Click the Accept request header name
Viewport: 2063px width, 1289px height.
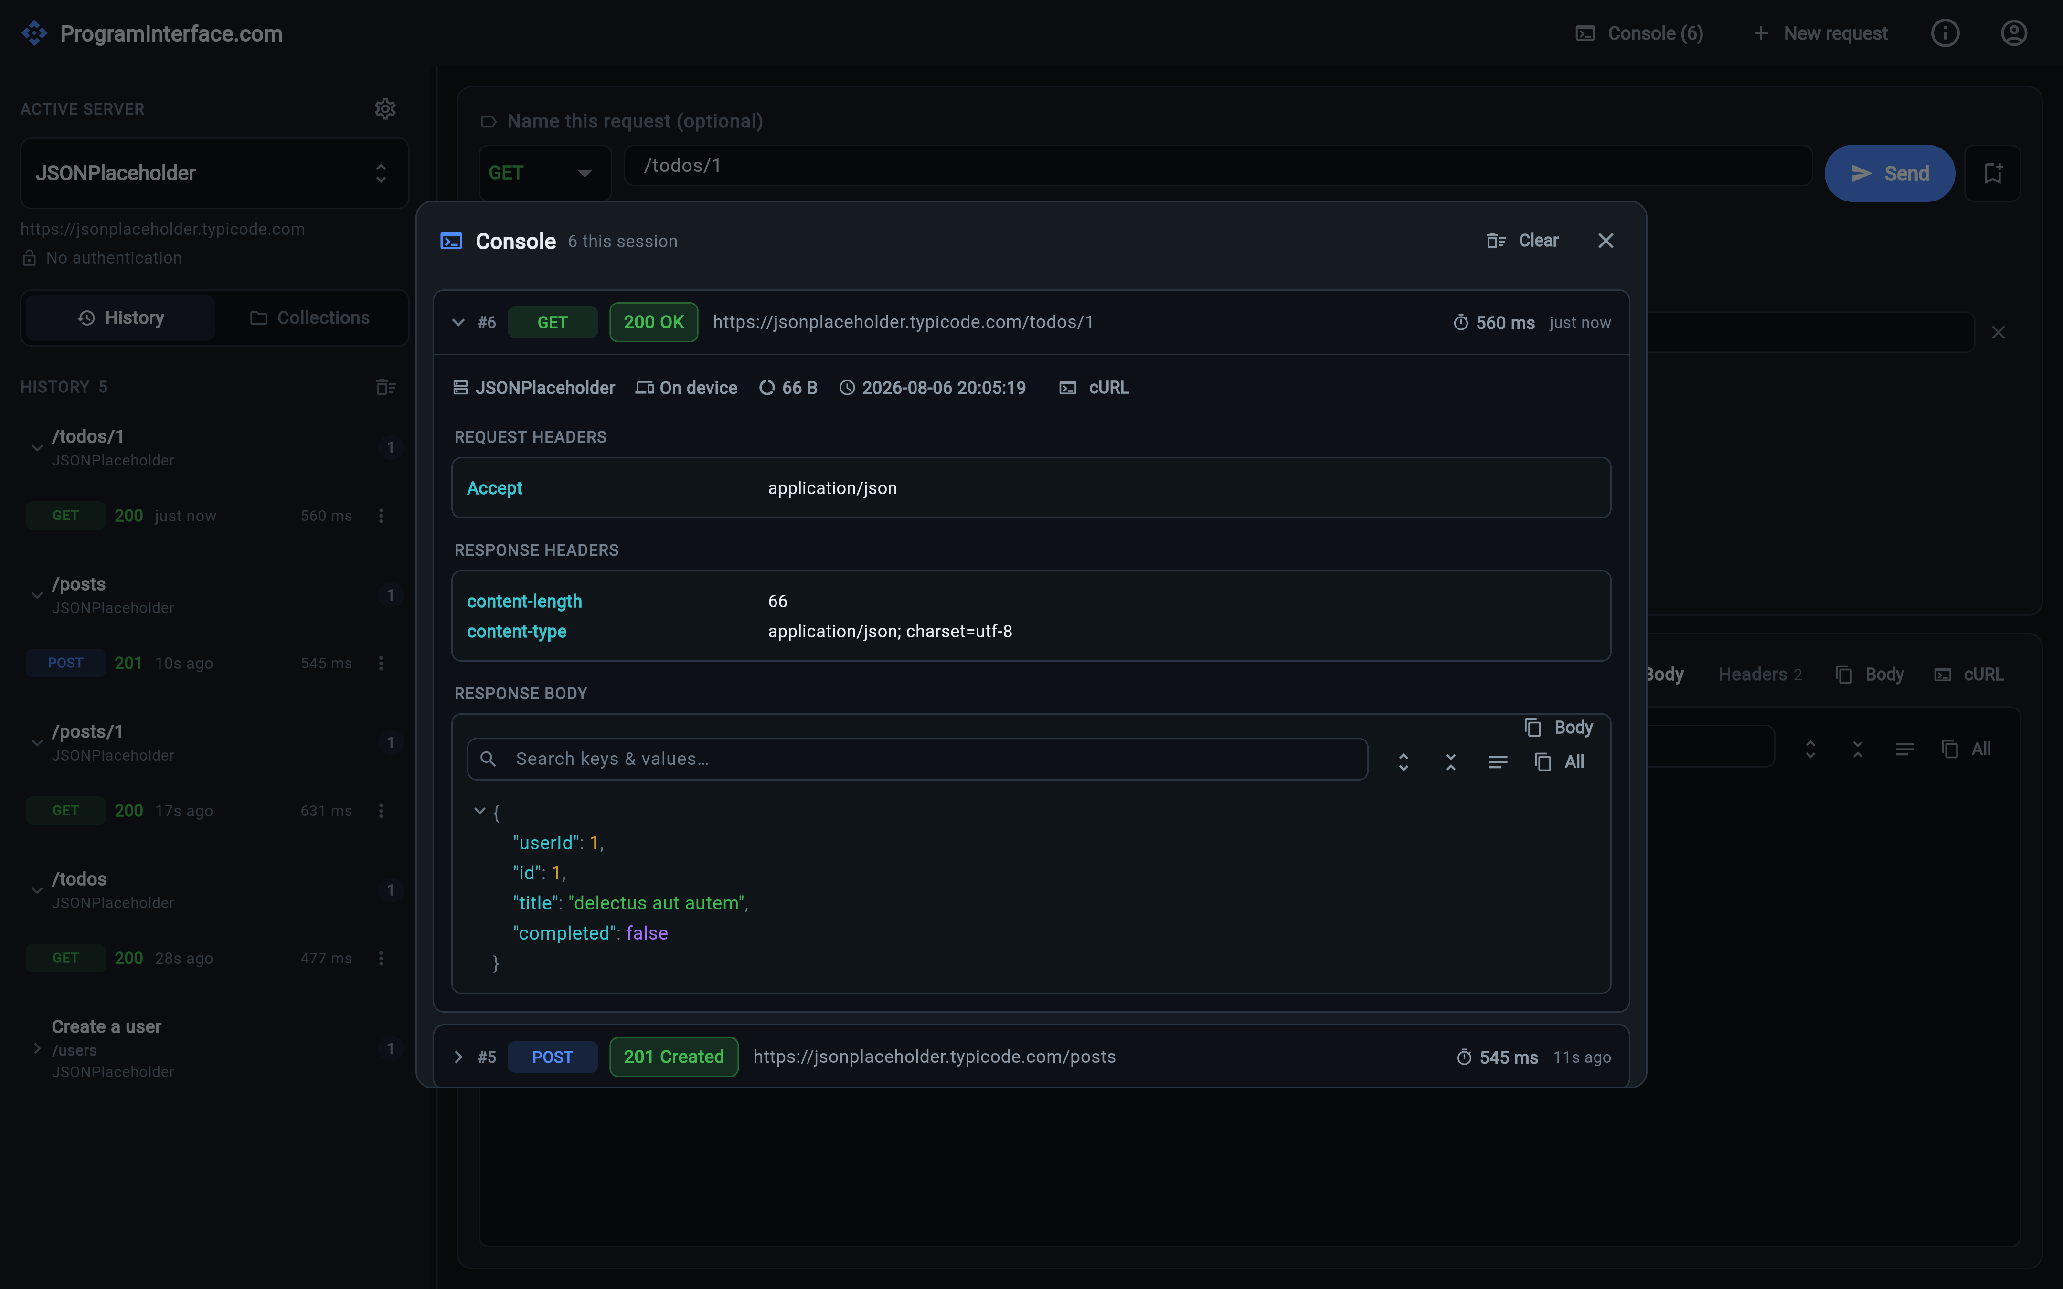click(494, 488)
